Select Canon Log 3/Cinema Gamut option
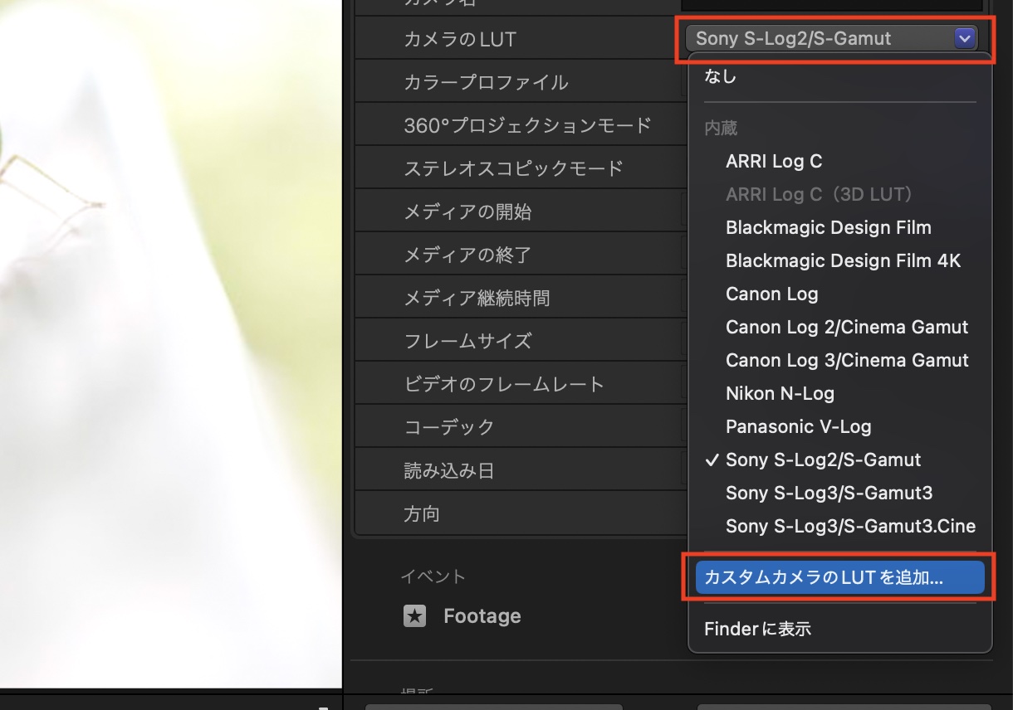The image size is (1013, 710). click(x=847, y=360)
